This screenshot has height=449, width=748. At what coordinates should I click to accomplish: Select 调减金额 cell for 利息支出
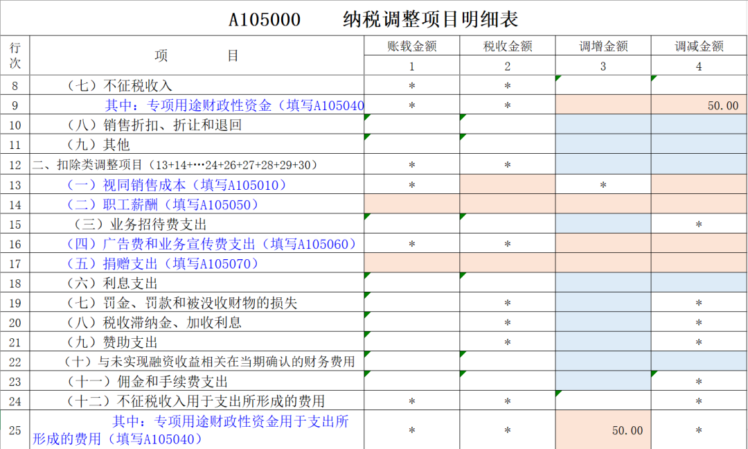(699, 283)
